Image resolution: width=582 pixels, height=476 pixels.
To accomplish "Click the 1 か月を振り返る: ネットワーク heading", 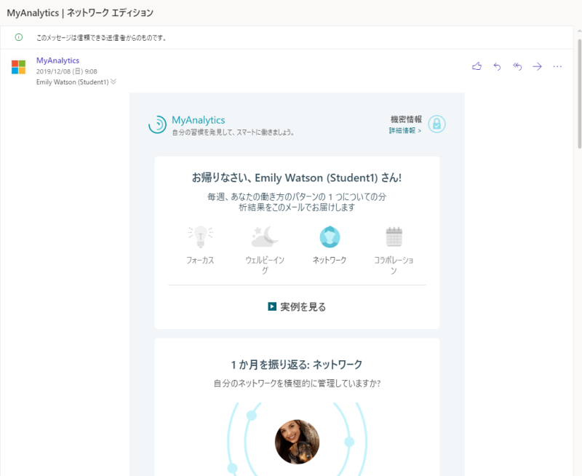I will (297, 365).
